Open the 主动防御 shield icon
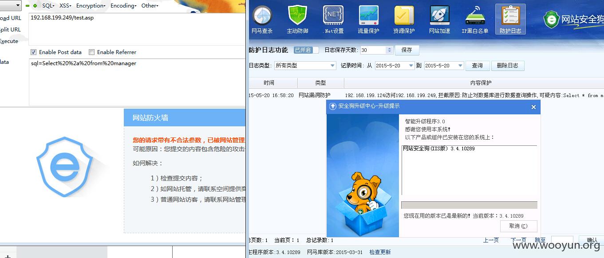 tap(297, 20)
